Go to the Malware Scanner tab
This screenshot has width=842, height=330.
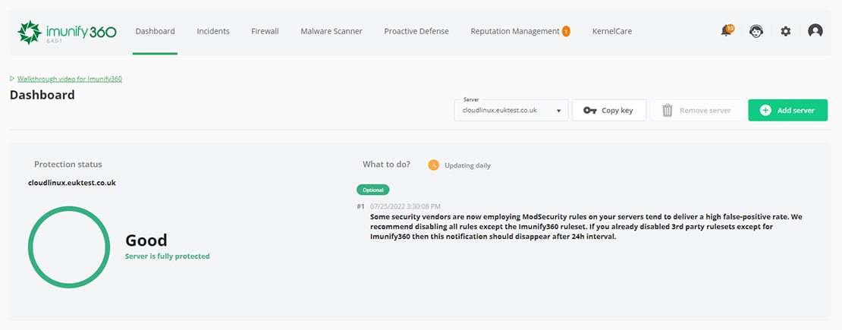coord(331,31)
